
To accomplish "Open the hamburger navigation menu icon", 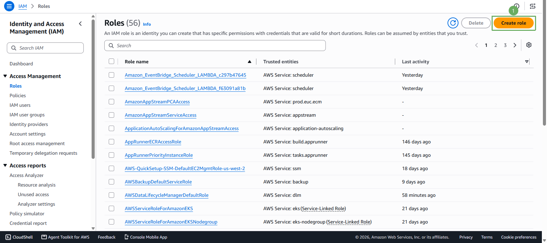I will [x=9, y=6].
